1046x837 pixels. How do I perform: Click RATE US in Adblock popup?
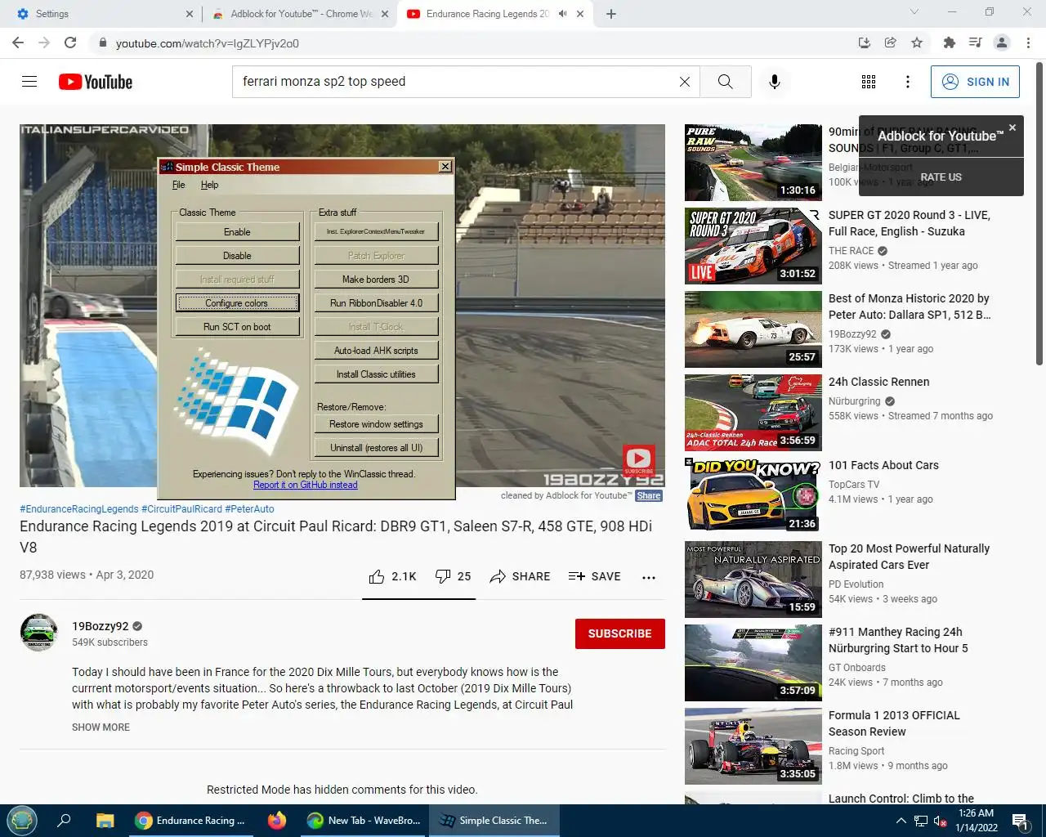(941, 177)
